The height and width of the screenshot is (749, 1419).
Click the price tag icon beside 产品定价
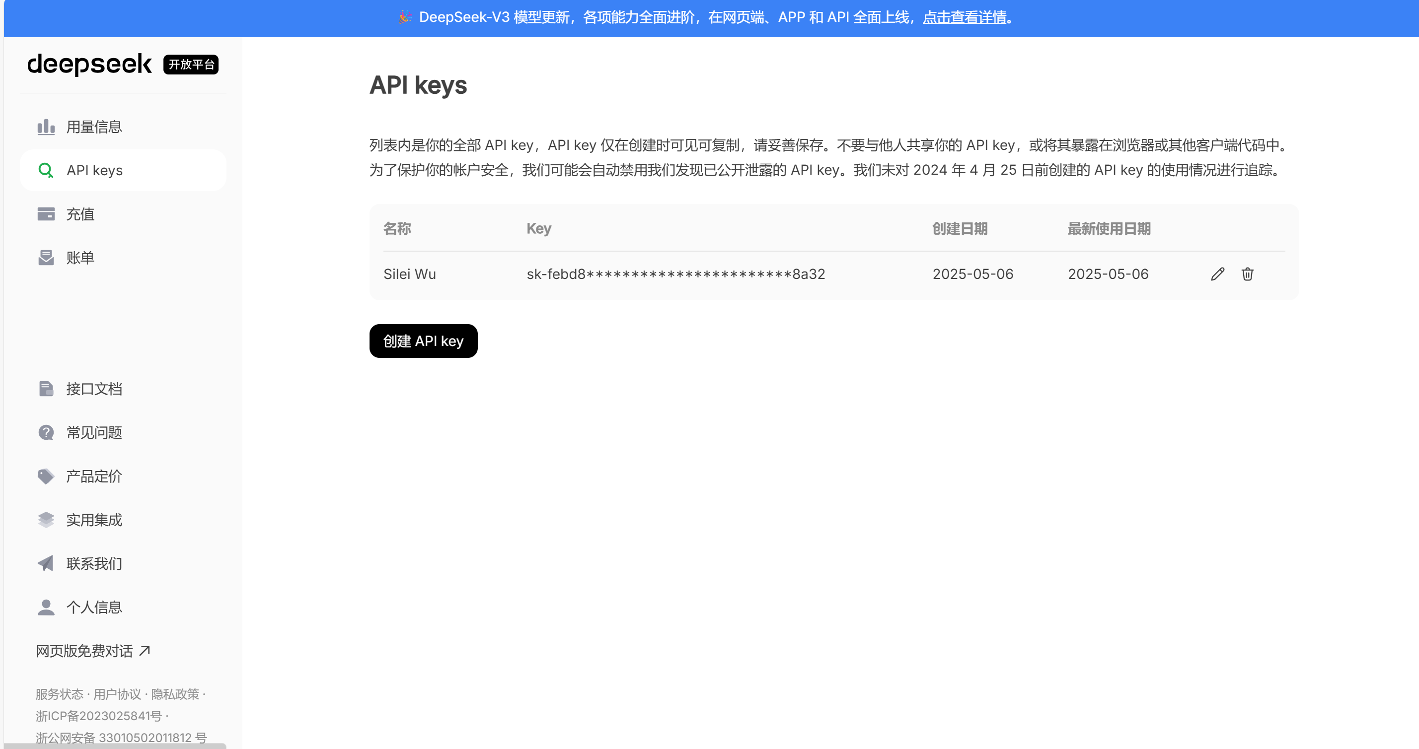coord(46,476)
